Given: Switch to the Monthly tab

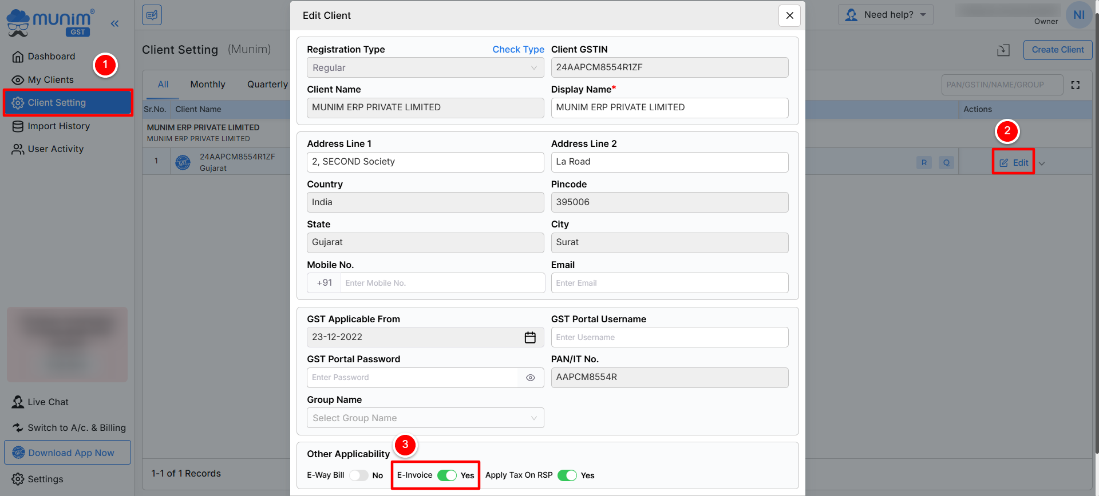Looking at the screenshot, I should [207, 85].
